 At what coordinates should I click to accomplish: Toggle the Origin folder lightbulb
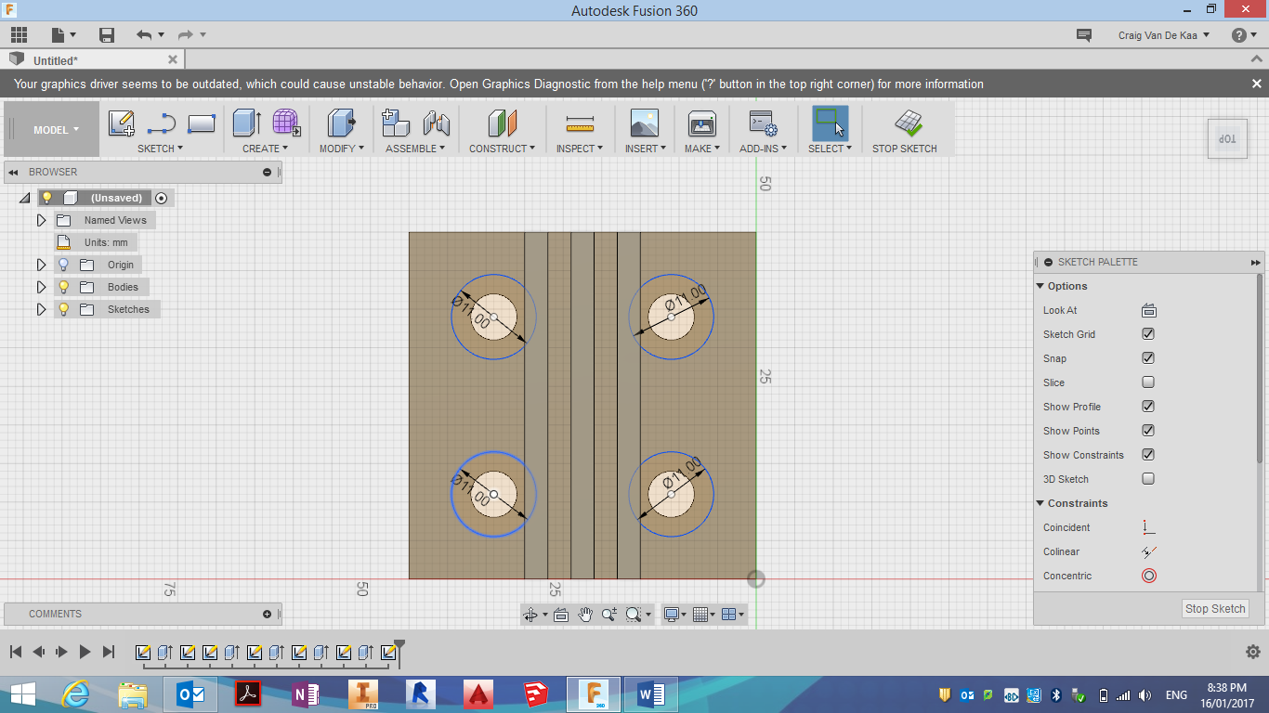[63, 265]
